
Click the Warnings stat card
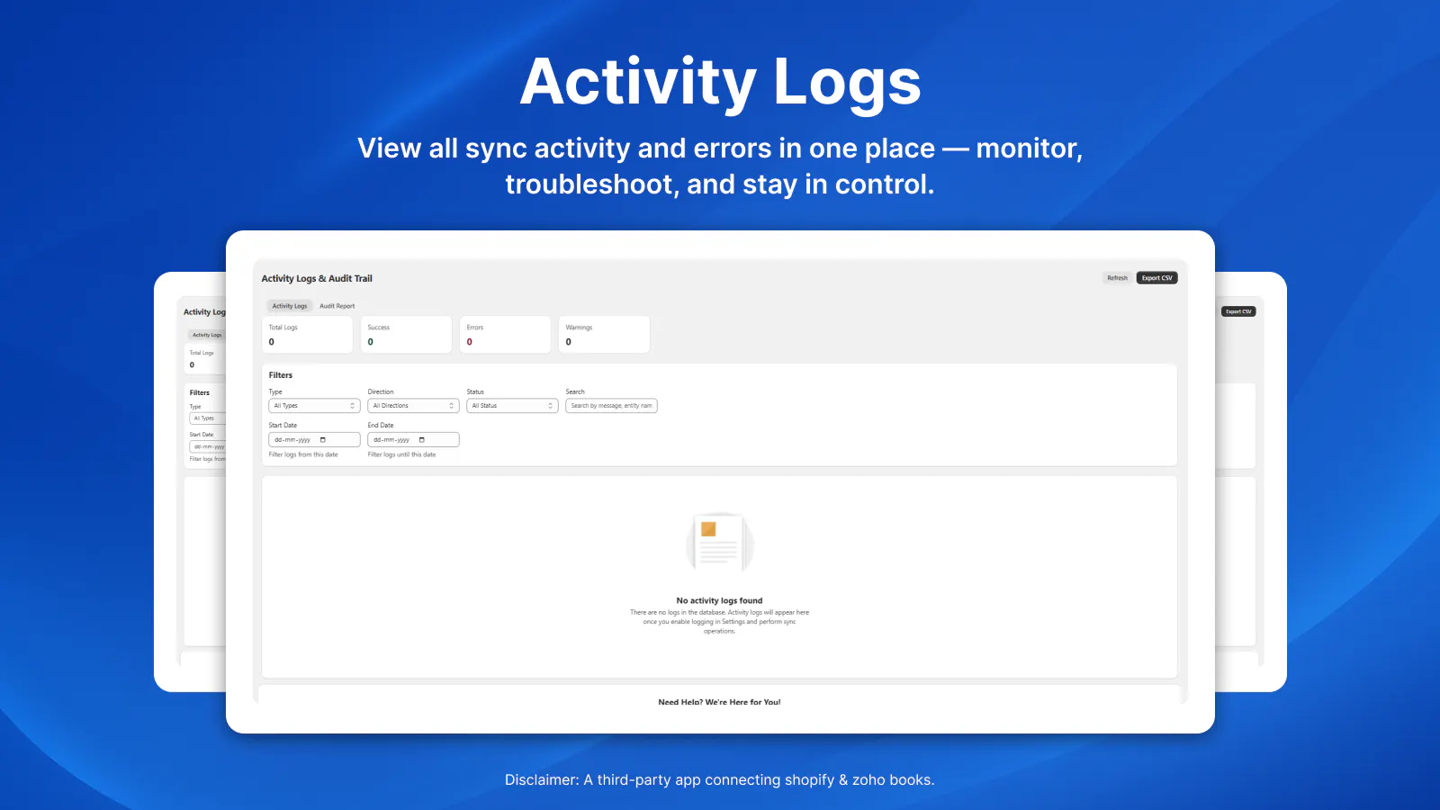click(x=604, y=335)
